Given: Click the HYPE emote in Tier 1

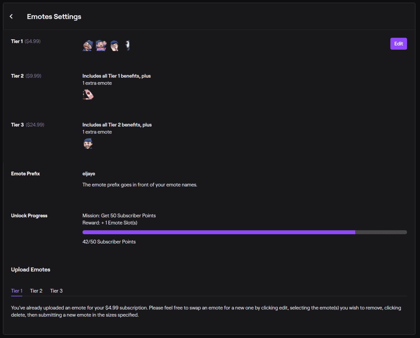Looking at the screenshot, I should pos(101,46).
